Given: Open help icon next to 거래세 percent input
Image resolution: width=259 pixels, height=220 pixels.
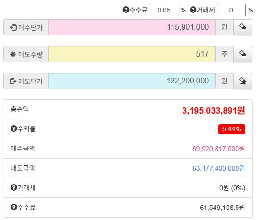Looking at the screenshot, I should (193, 10).
